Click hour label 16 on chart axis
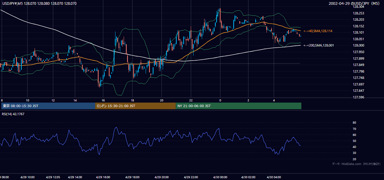The height and width of the screenshot is (180, 384). pyautogui.click(x=103, y=100)
